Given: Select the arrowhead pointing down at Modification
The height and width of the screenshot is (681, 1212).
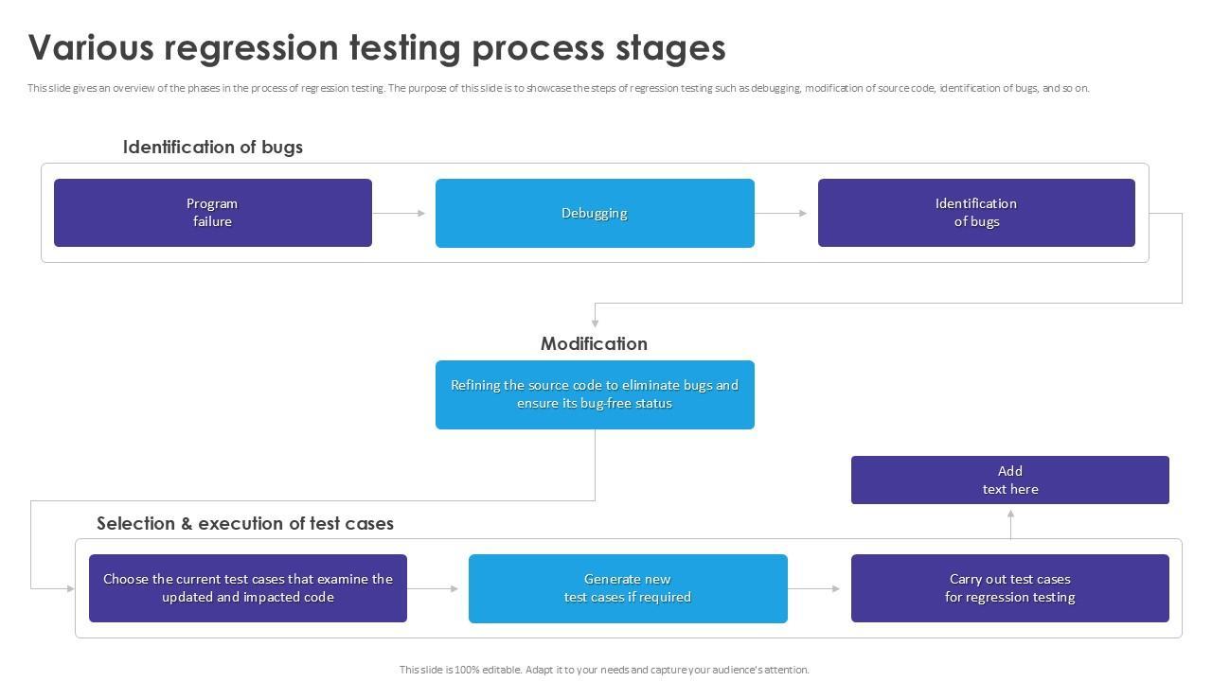Looking at the screenshot, I should [595, 322].
